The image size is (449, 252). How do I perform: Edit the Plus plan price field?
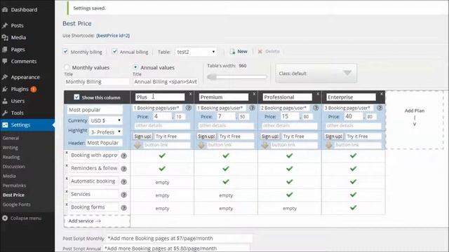click(x=162, y=116)
